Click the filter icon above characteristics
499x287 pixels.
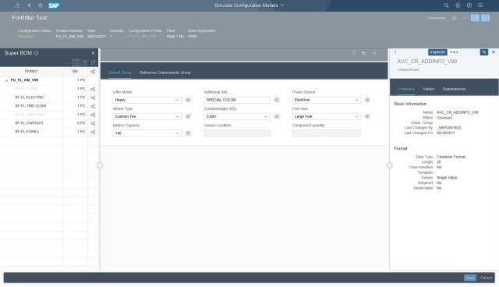pyautogui.click(x=353, y=53)
